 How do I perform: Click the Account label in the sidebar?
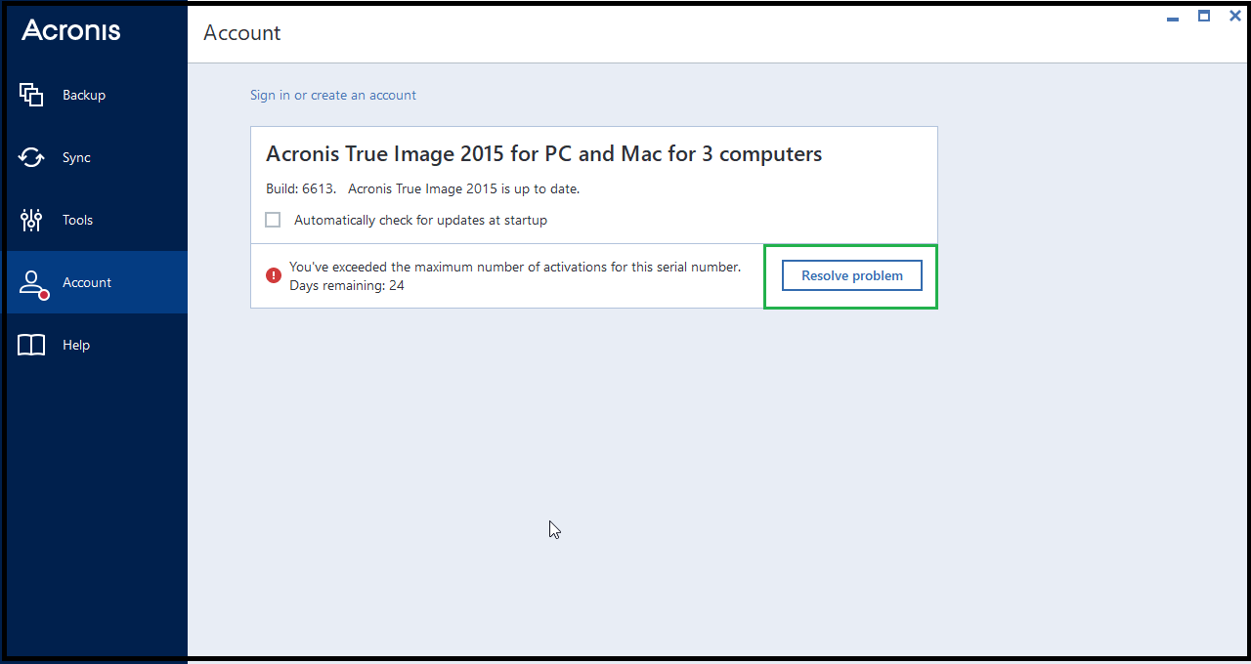point(87,281)
